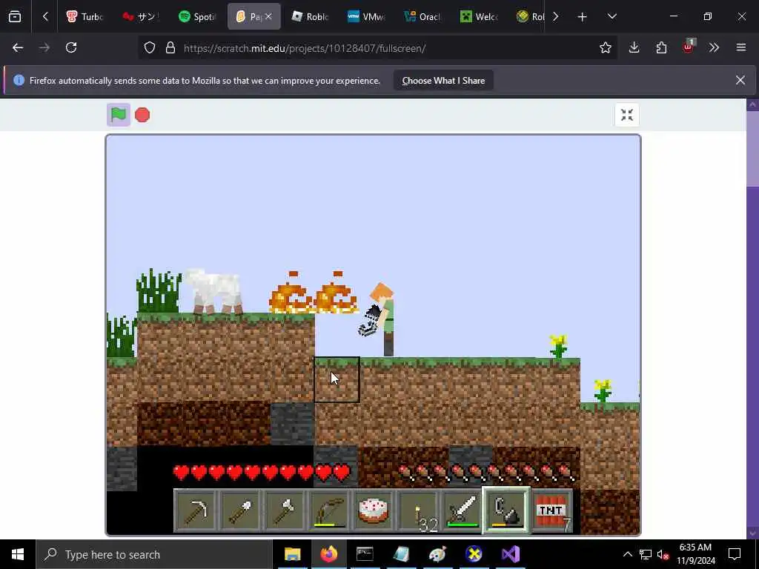This screenshot has width=759, height=569.
Task: Dismiss the Firefox data notification bar
Action: pos(740,80)
